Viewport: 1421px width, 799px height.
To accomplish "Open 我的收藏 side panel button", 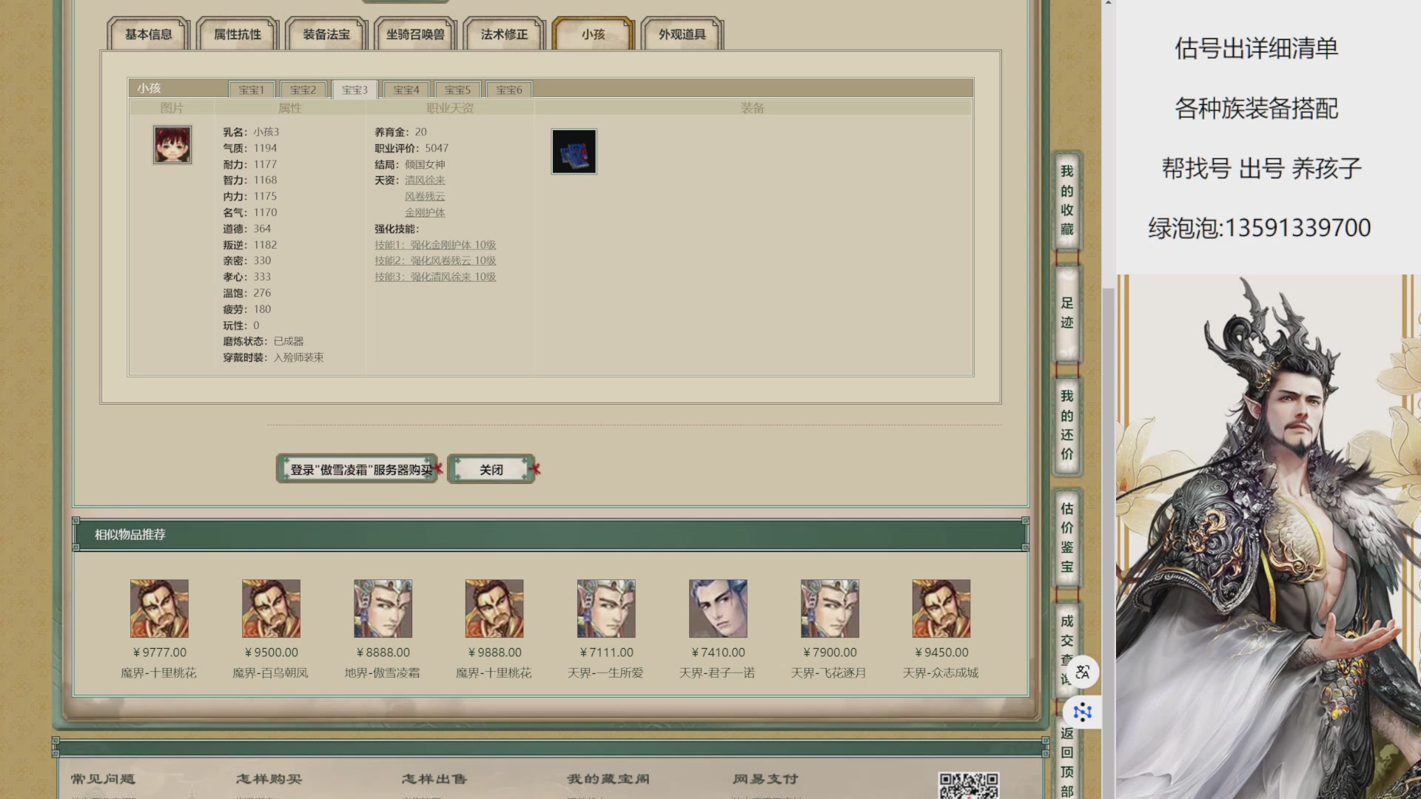I will point(1066,200).
